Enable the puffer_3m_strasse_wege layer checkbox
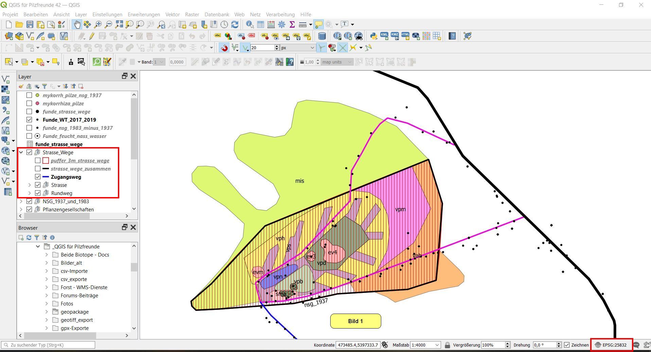The image size is (651, 352). (x=38, y=160)
